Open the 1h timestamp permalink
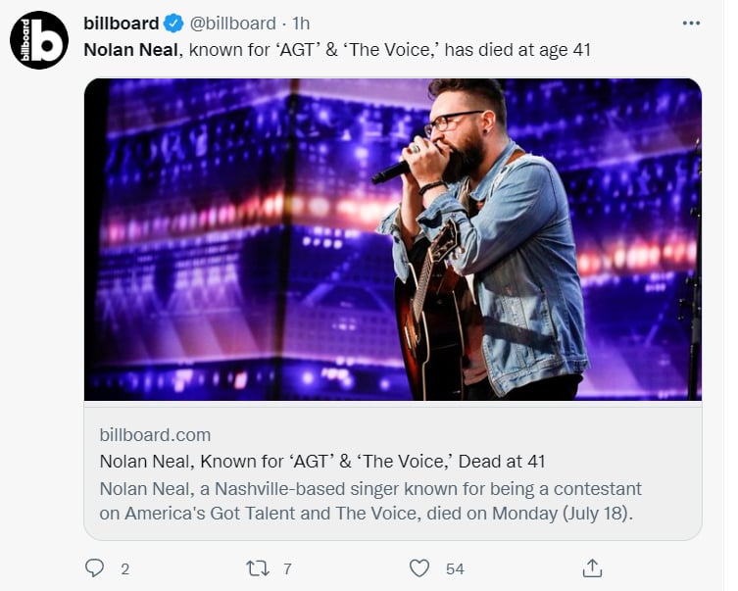Image resolution: width=738 pixels, height=591 pixels. (301, 24)
